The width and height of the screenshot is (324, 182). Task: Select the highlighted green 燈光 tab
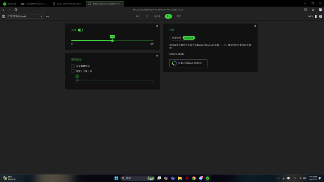pos(168,16)
